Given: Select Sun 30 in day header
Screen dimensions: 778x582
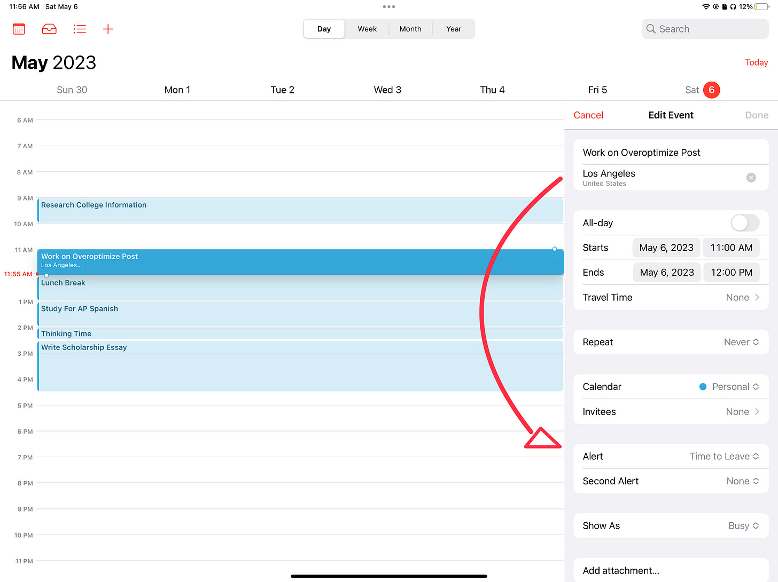Looking at the screenshot, I should pos(72,90).
